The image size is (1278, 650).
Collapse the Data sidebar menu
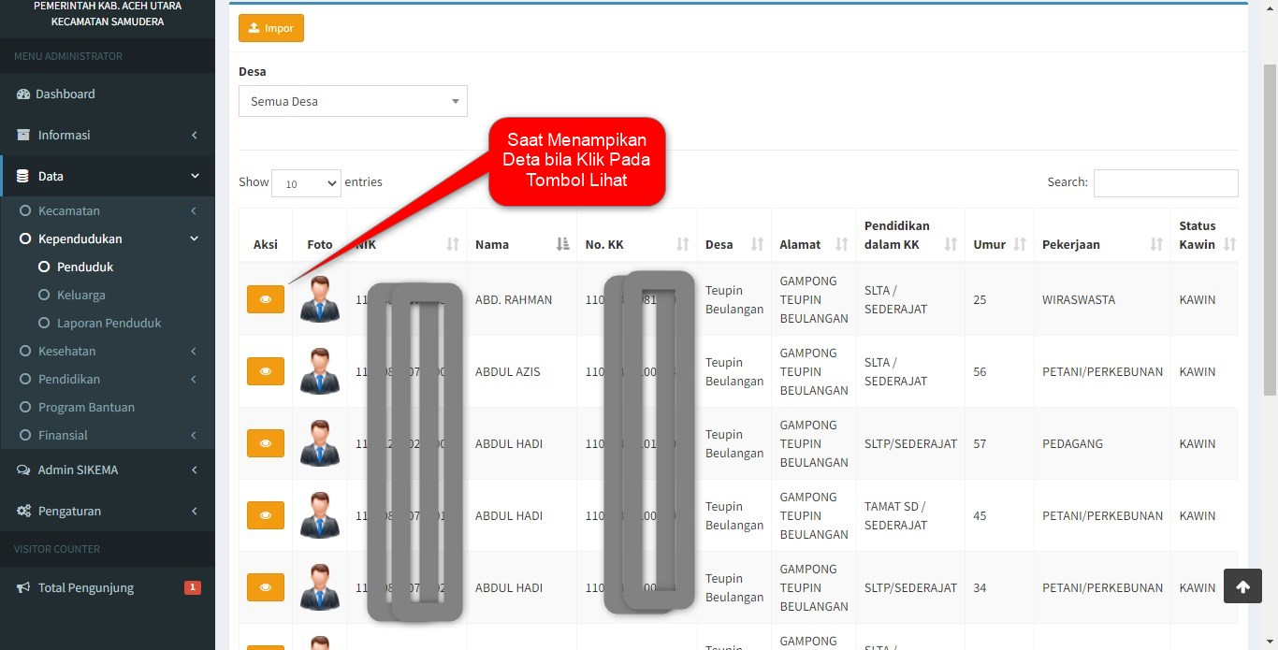108,176
